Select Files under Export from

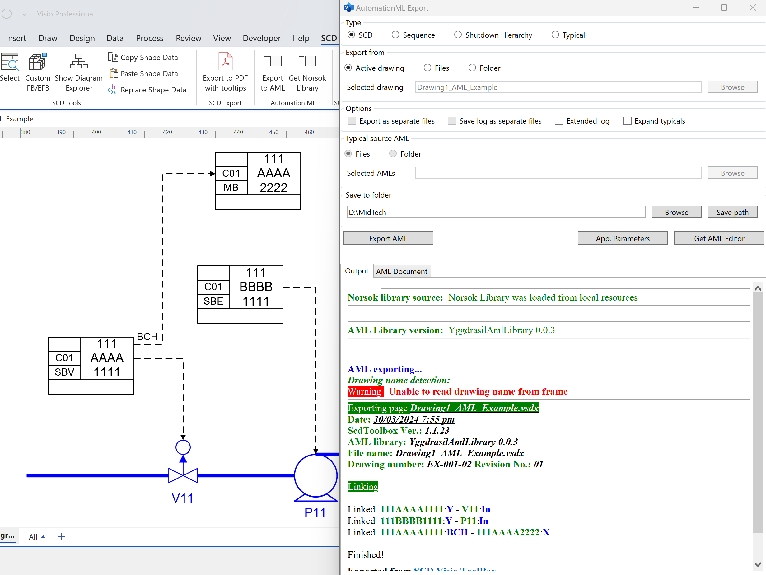[428, 68]
